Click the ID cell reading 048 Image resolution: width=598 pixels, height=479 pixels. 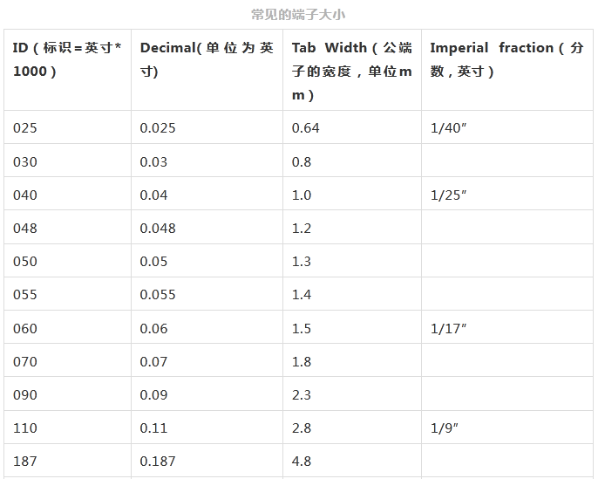click(x=25, y=229)
